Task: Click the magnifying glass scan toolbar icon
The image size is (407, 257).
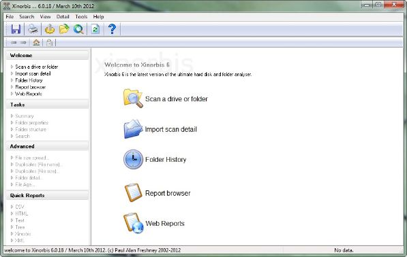Action: coord(78,29)
